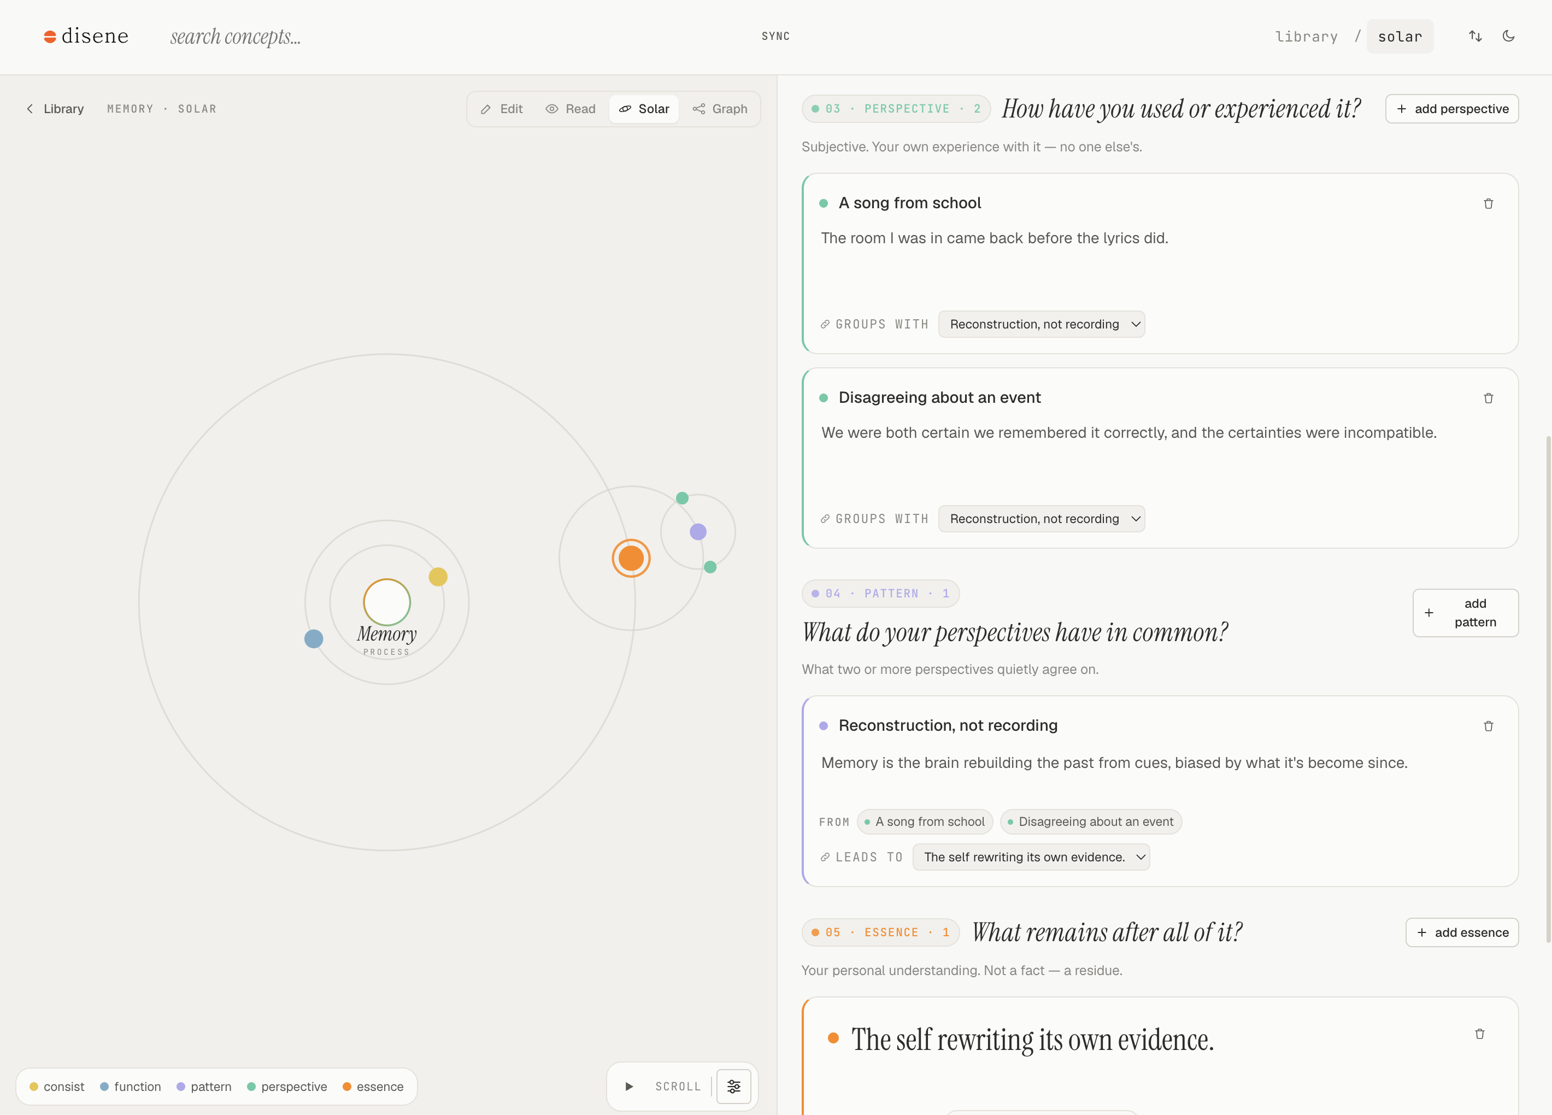1552x1115 pixels.
Task: Click the disene logo
Action: point(86,36)
